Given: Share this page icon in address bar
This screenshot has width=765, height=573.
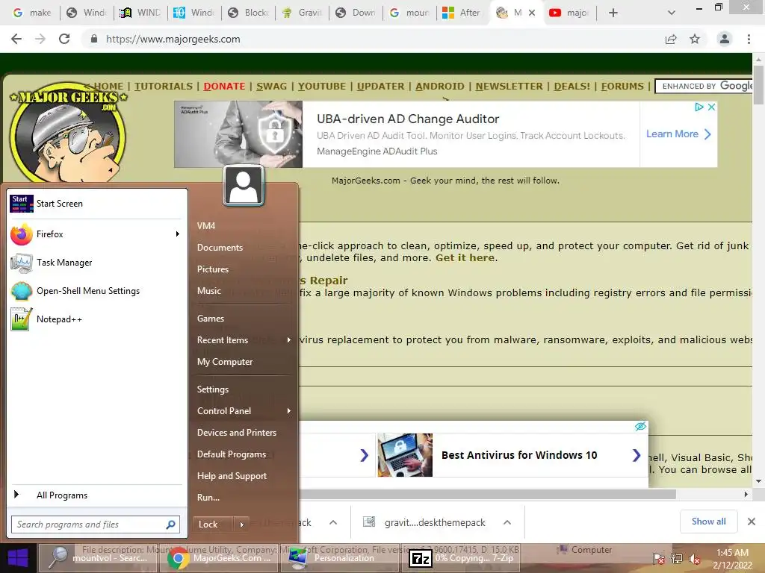Looking at the screenshot, I should click(x=671, y=39).
